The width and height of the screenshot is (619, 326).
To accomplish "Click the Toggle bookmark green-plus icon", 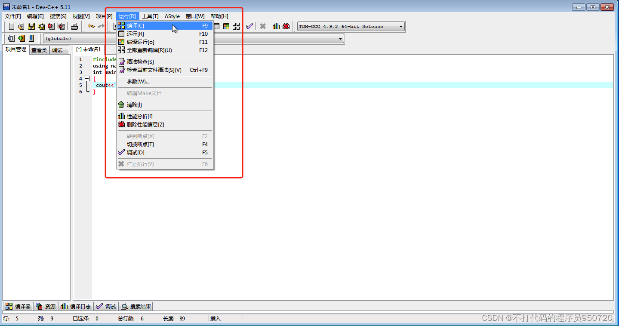I will [21, 38].
